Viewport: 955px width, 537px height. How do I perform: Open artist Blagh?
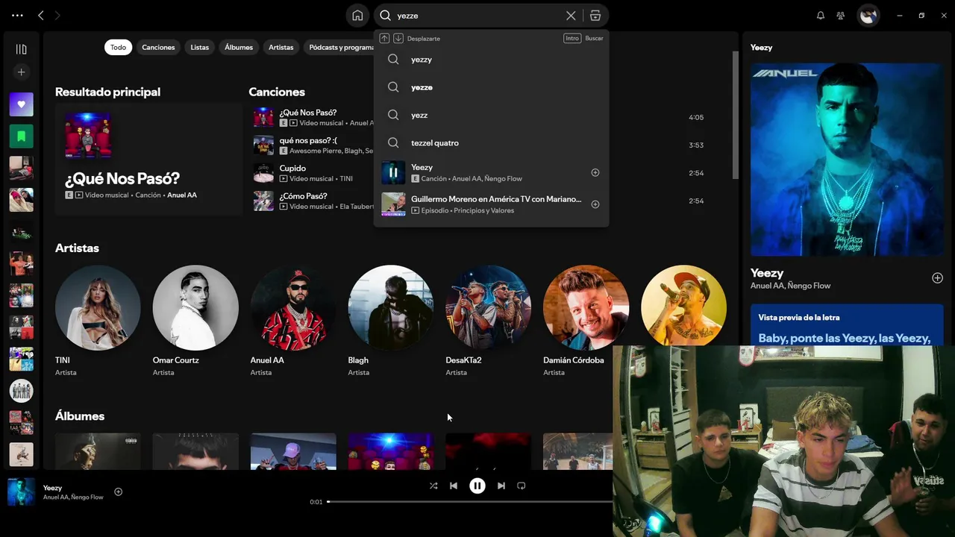click(x=391, y=307)
